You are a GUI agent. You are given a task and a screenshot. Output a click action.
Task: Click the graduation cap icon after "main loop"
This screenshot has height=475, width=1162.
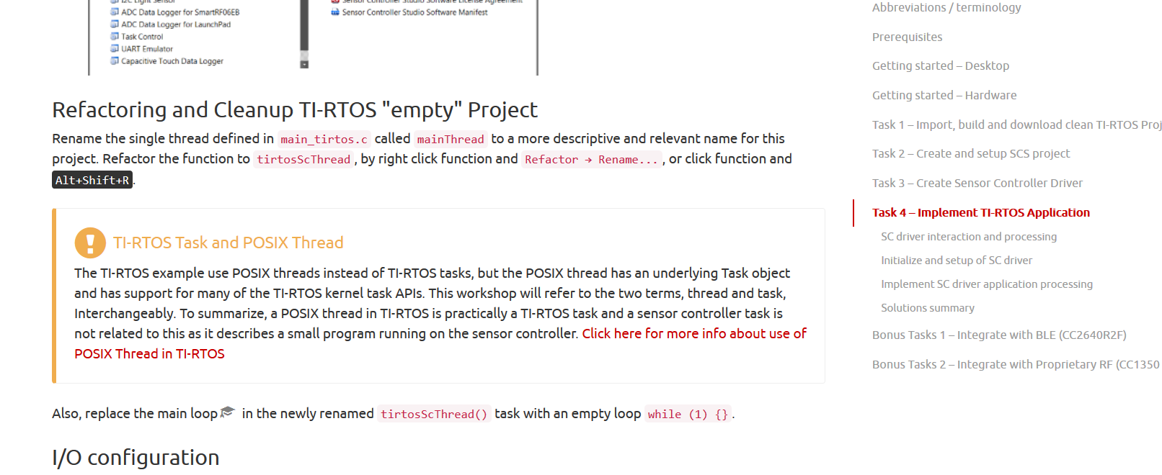(228, 412)
